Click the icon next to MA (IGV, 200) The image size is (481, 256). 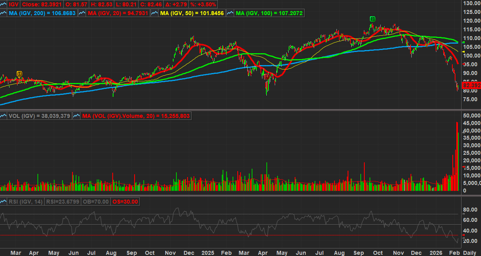coord(4,13)
